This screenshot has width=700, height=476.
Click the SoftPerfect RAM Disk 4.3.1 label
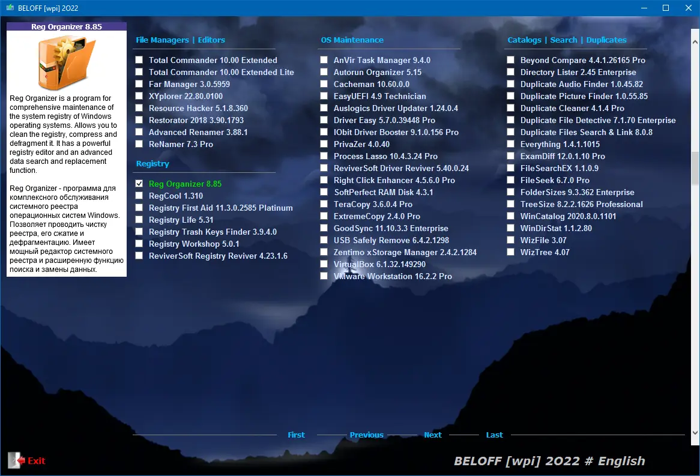coord(384,192)
